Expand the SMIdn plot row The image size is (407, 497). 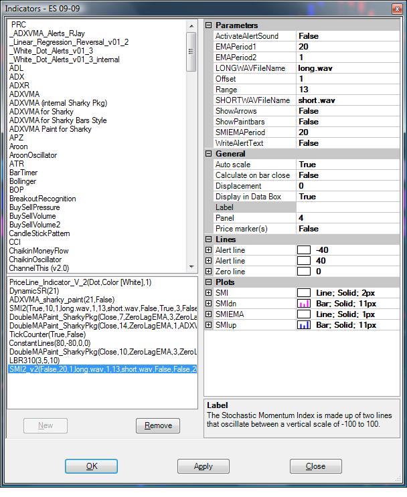click(x=208, y=304)
